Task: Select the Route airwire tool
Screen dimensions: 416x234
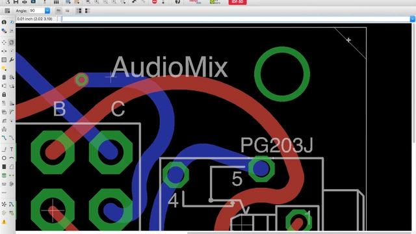Action: pyautogui.click(x=4, y=138)
